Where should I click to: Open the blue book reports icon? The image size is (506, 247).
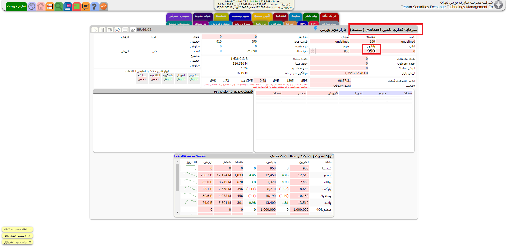(x=68, y=6)
